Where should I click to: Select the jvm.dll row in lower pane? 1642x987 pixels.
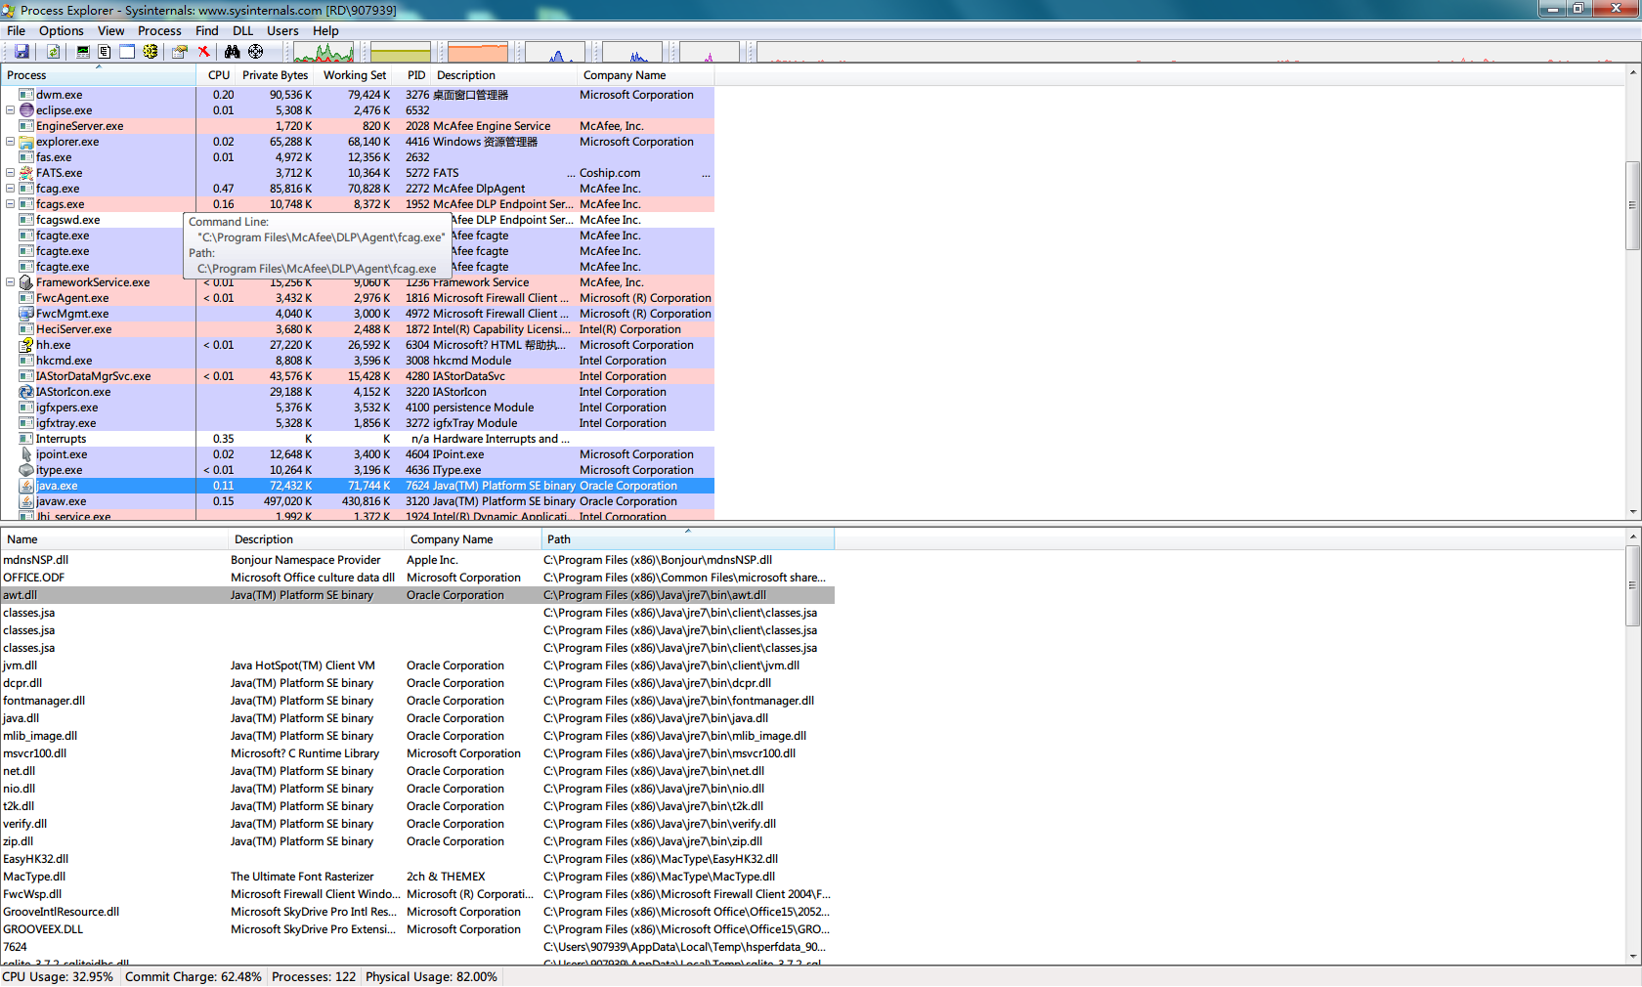coord(417,665)
